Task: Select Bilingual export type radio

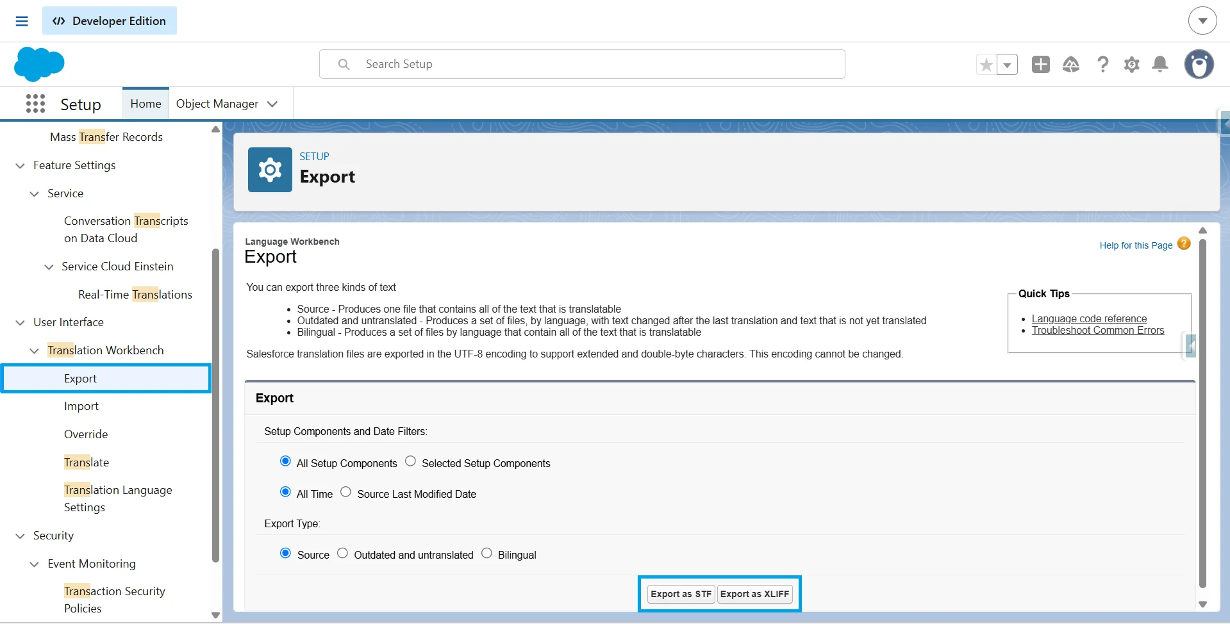Action: (487, 553)
